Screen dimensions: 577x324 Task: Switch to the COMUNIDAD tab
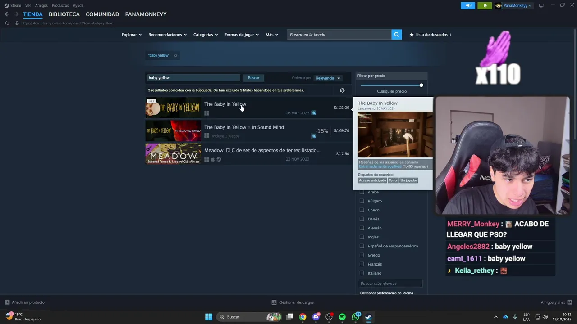[102, 14]
